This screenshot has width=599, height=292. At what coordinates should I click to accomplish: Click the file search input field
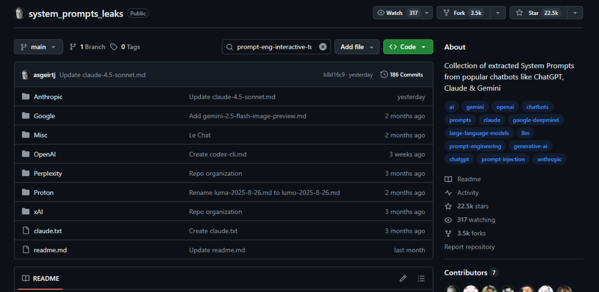click(x=276, y=47)
